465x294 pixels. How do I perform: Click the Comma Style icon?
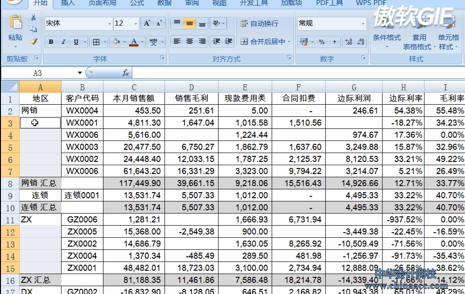334,41
